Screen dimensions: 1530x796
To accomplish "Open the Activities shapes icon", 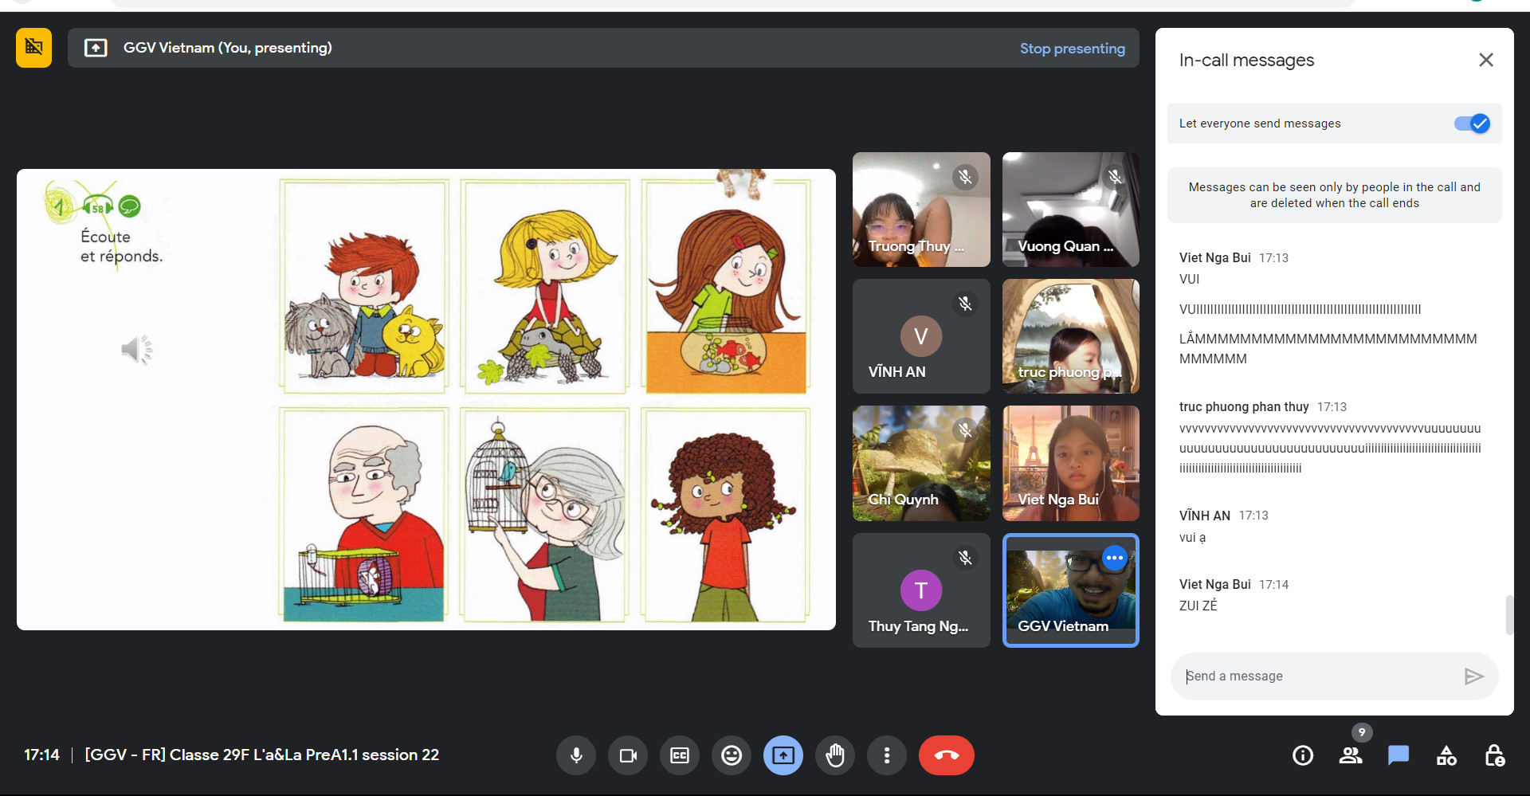I will pyautogui.click(x=1446, y=755).
